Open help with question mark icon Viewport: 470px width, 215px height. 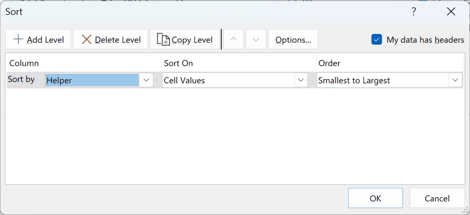[x=414, y=12]
